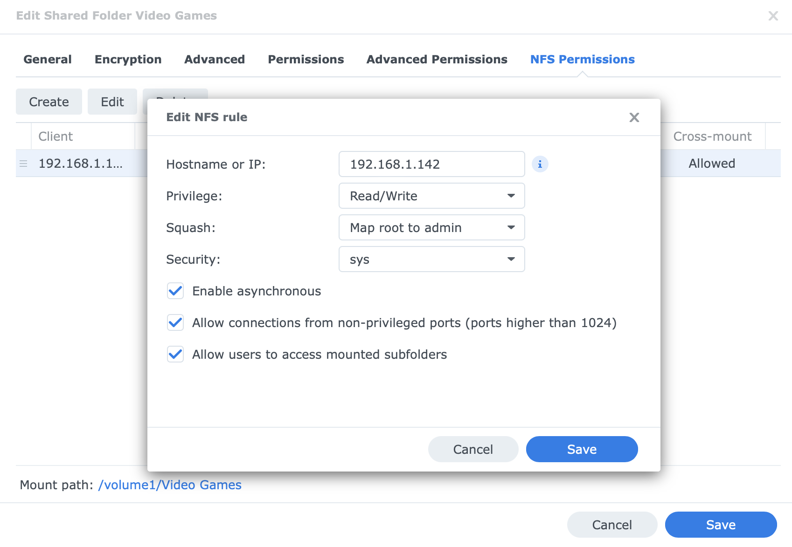Open the Security dropdown
This screenshot has height=547, width=792.
[x=432, y=259]
